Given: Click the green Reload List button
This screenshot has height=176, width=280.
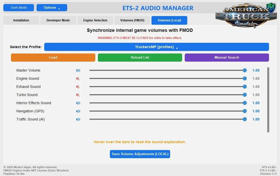Looking at the screenshot, I should [x=140, y=58].
